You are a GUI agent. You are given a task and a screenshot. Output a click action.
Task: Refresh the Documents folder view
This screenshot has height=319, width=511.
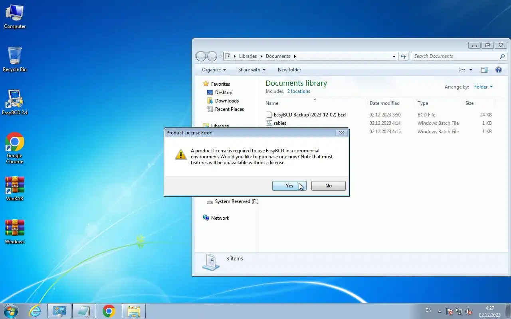(403, 56)
